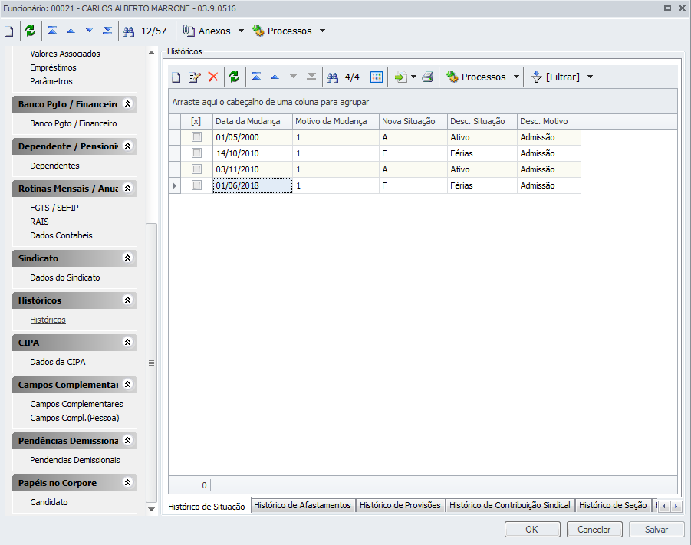Open the export dropdown arrow
The height and width of the screenshot is (545, 691).
coord(413,77)
